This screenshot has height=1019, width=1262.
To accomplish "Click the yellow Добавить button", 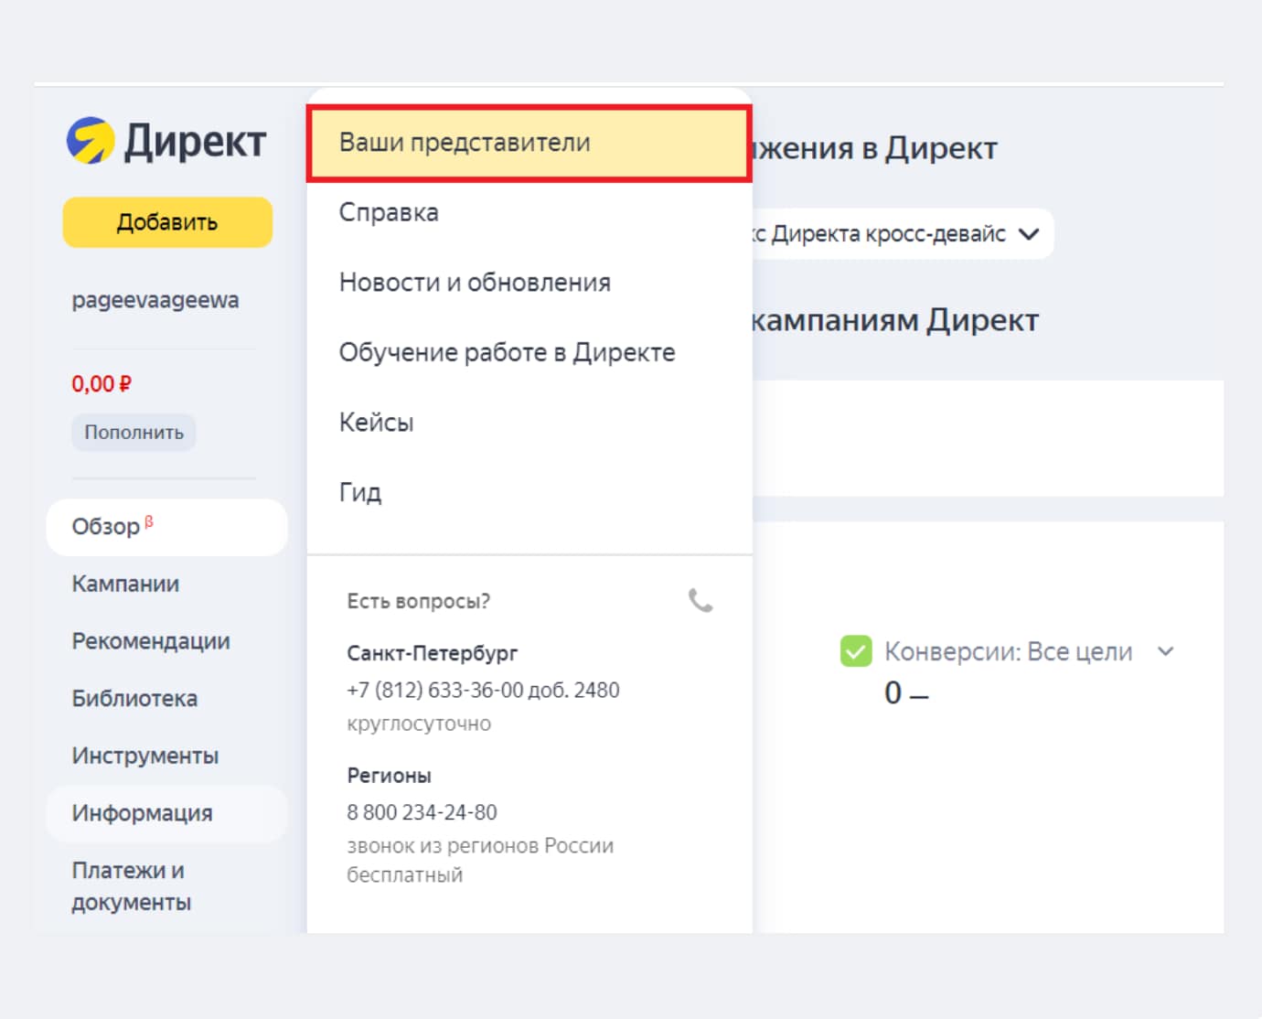I will click(x=167, y=222).
